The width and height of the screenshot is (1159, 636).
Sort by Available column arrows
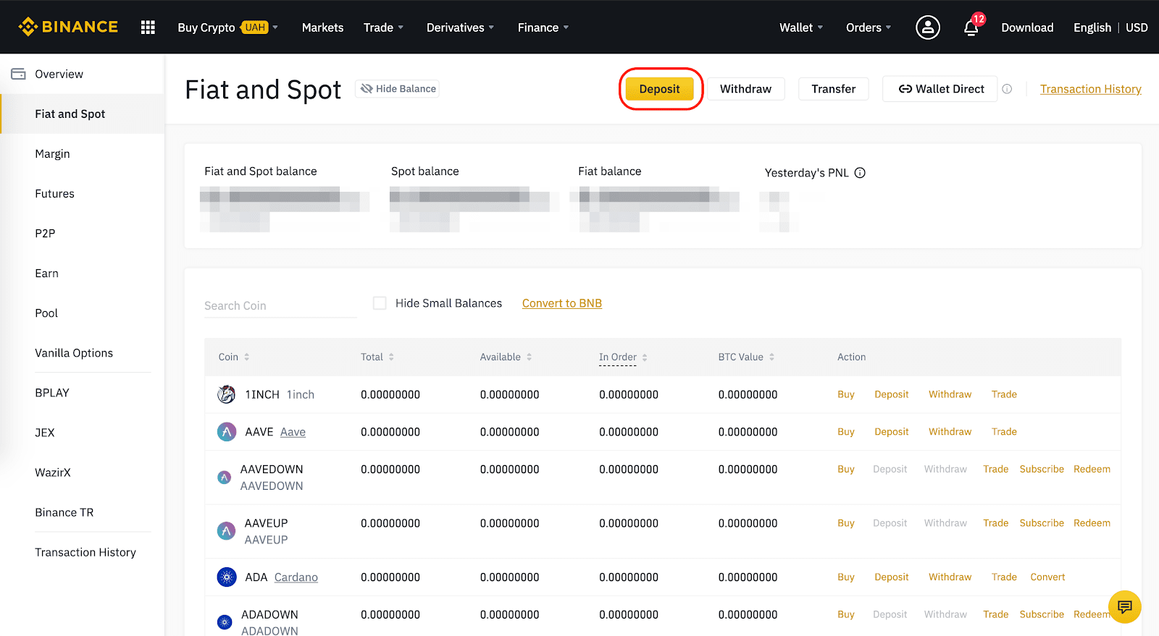(529, 357)
